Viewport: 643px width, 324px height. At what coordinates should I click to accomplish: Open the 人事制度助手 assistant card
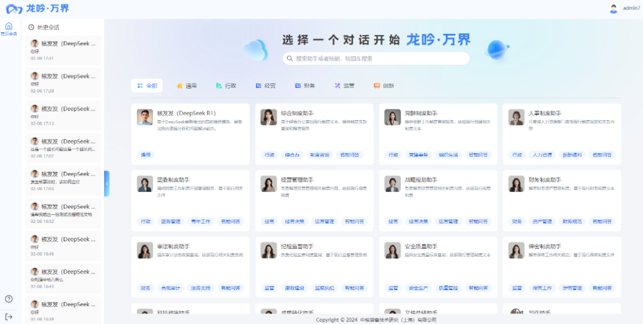(561, 131)
